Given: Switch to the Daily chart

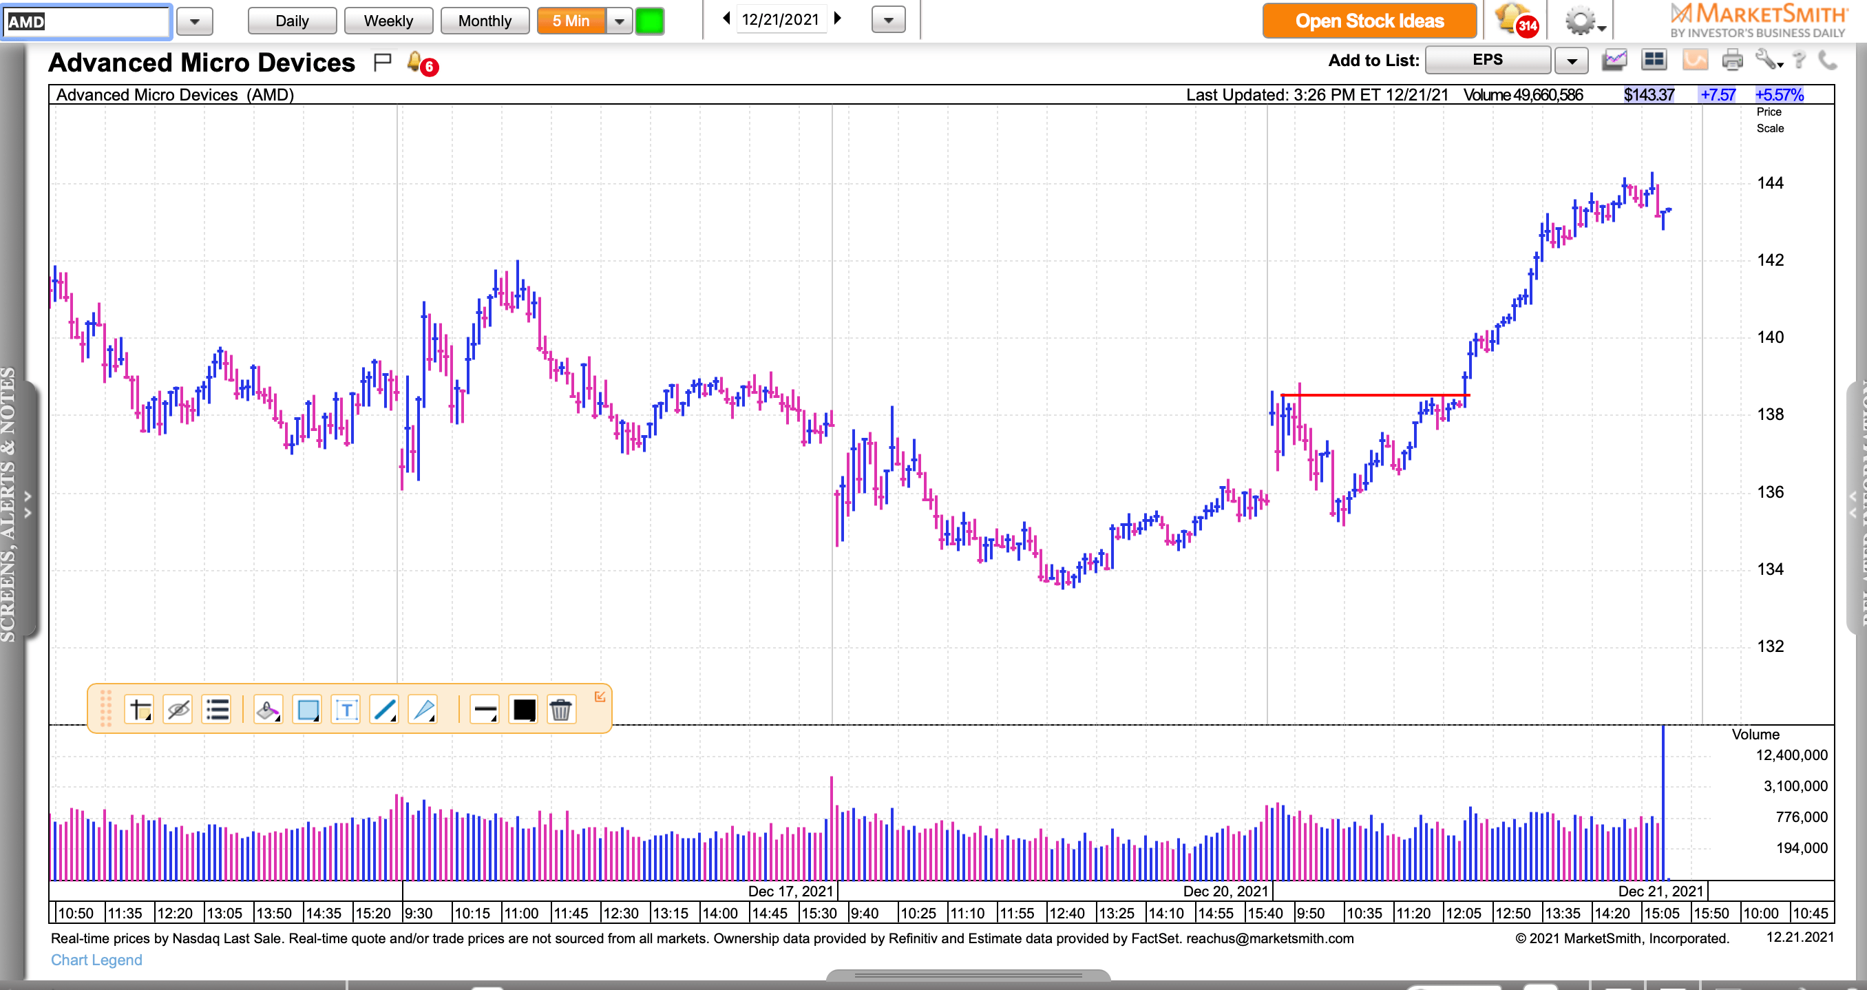Looking at the screenshot, I should click(292, 21).
